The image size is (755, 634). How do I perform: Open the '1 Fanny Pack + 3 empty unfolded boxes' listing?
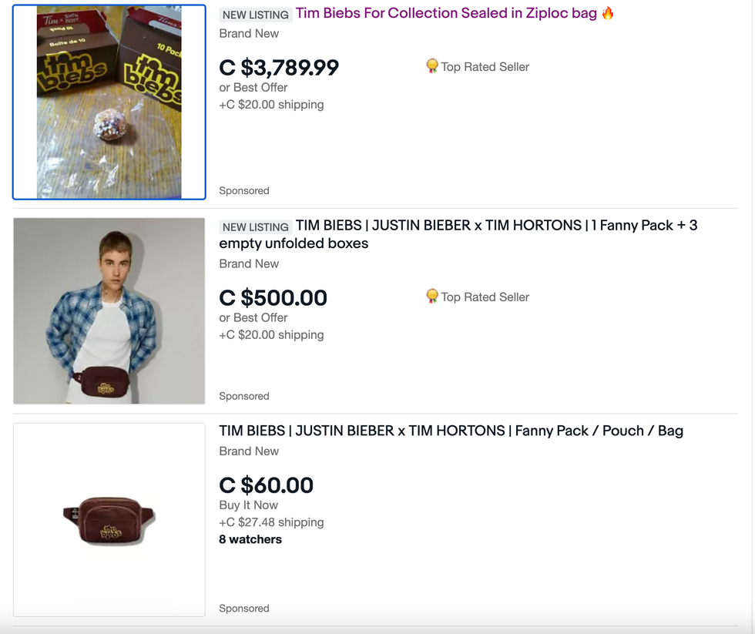tap(458, 234)
